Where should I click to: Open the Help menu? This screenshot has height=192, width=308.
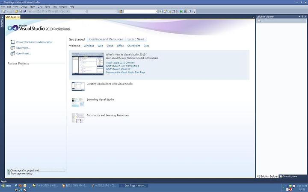(x=72, y=7)
